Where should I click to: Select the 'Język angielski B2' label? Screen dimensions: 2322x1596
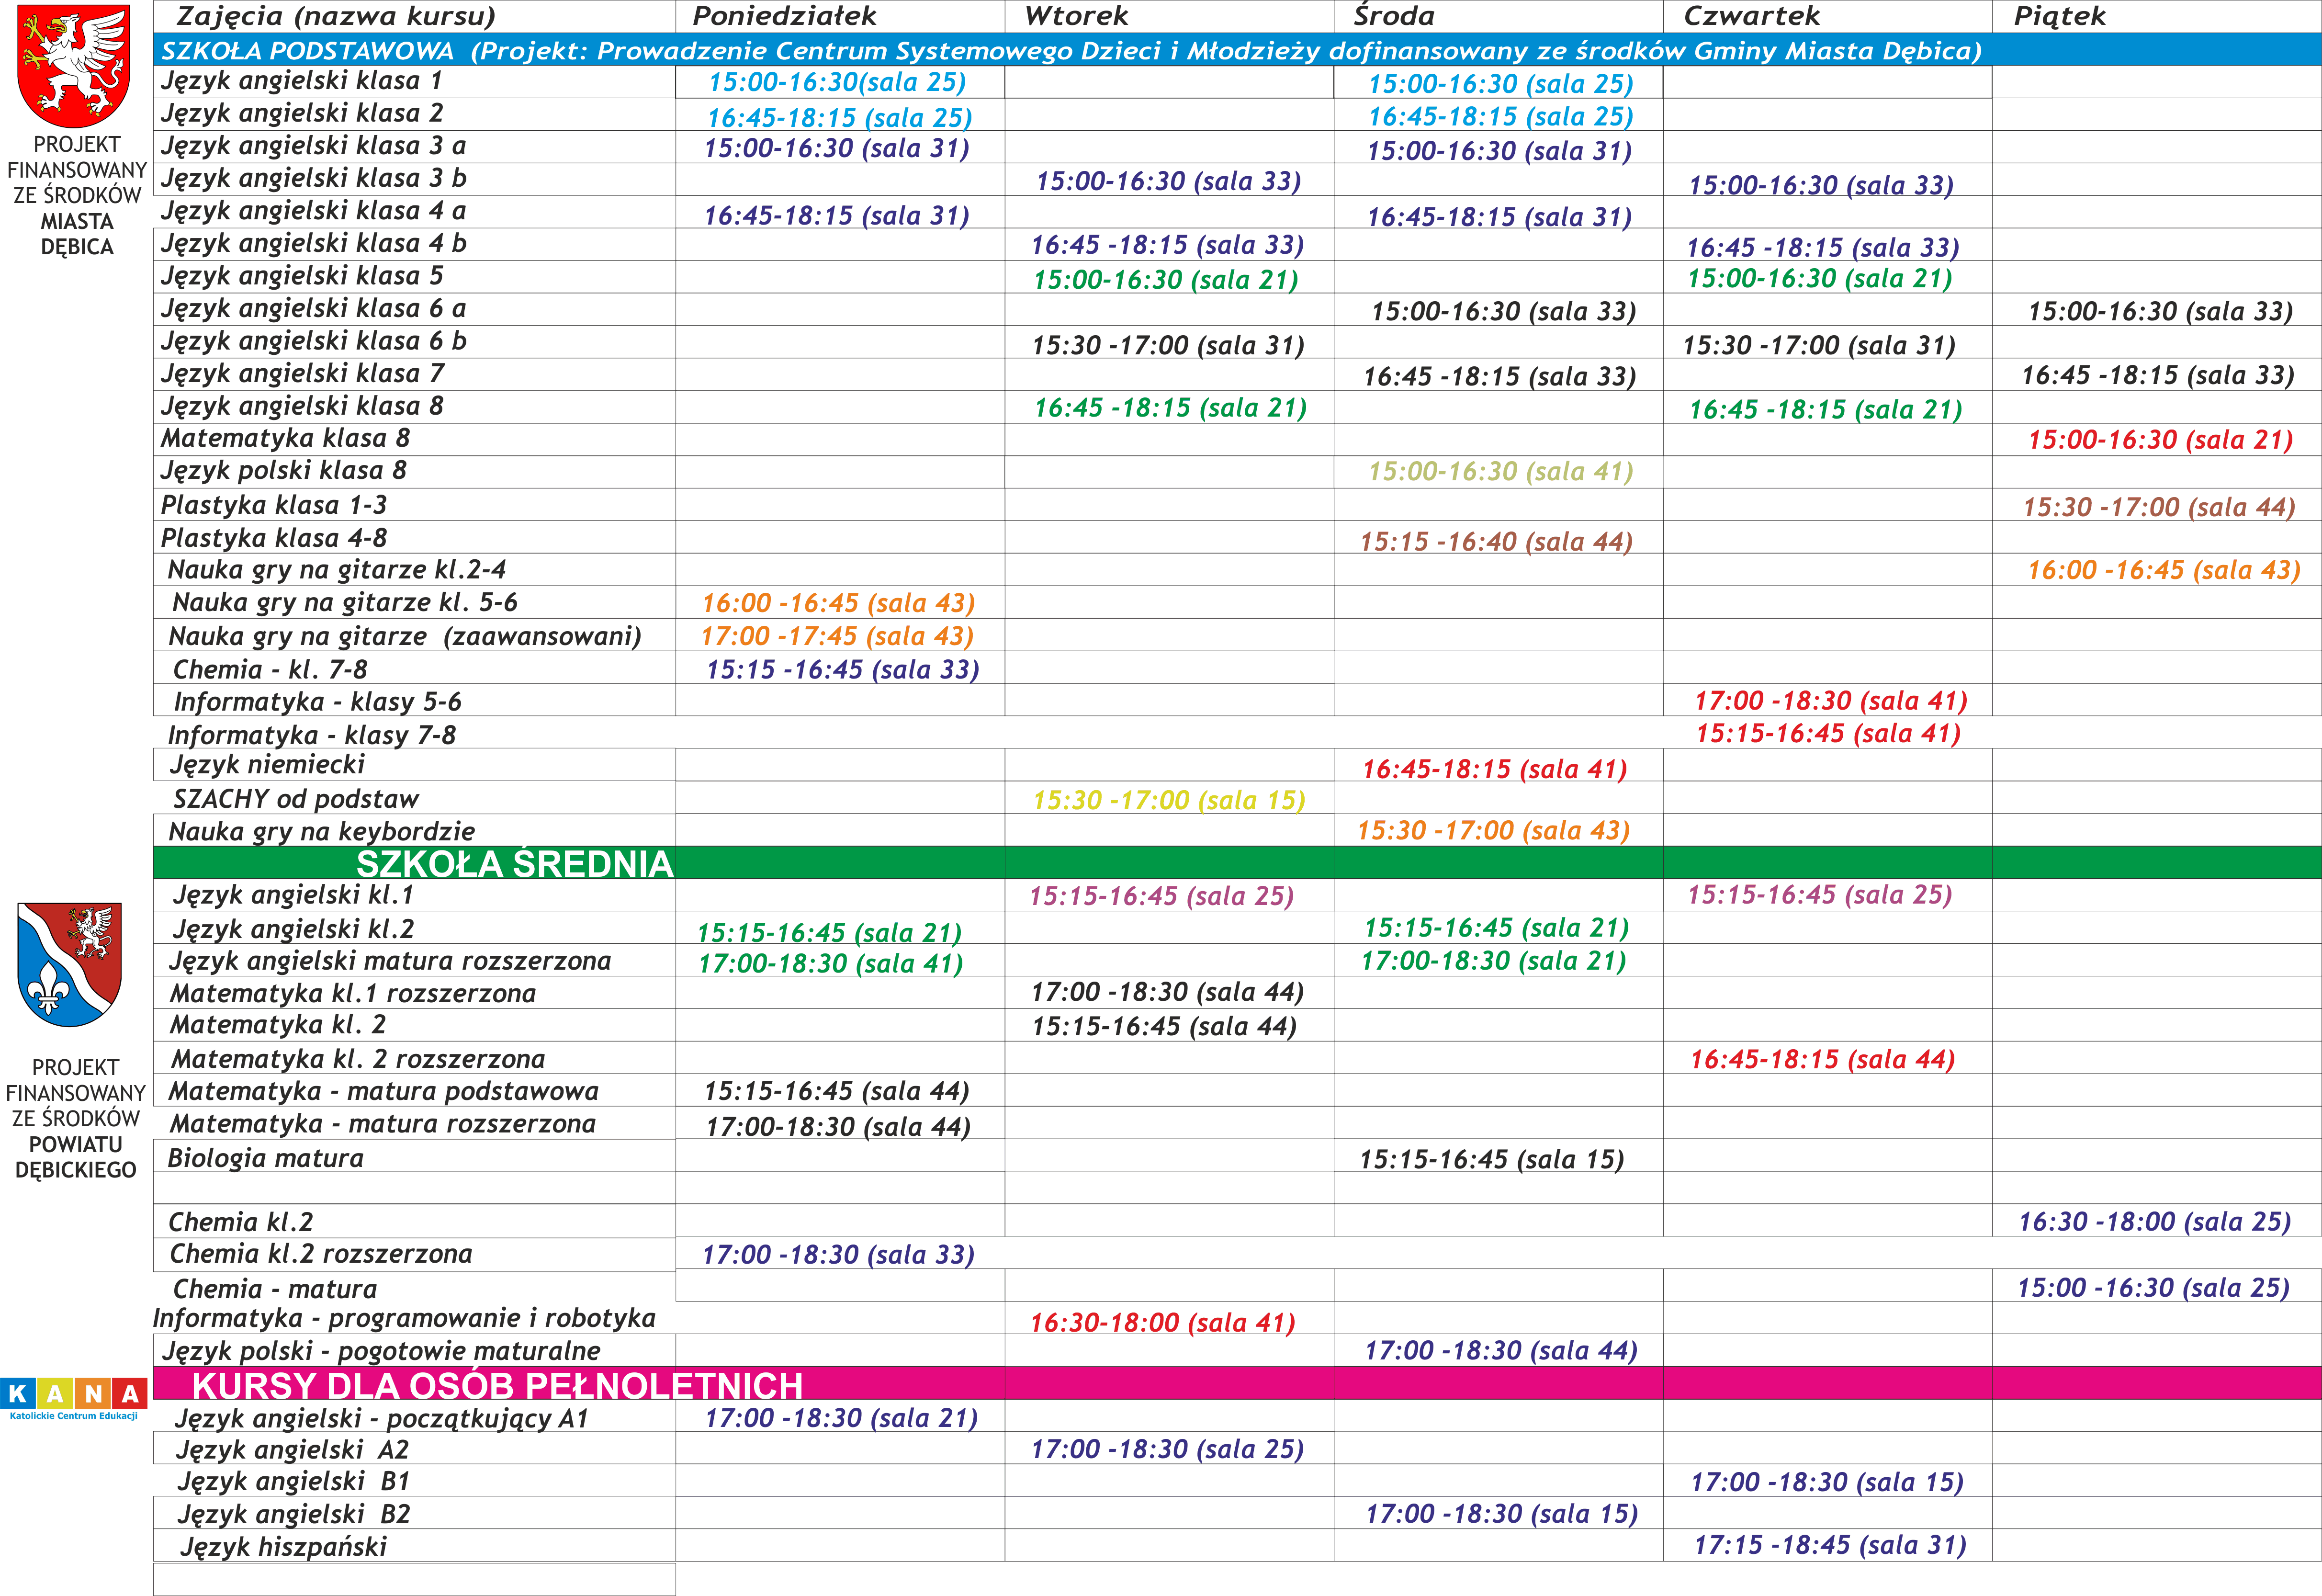pyautogui.click(x=294, y=1515)
